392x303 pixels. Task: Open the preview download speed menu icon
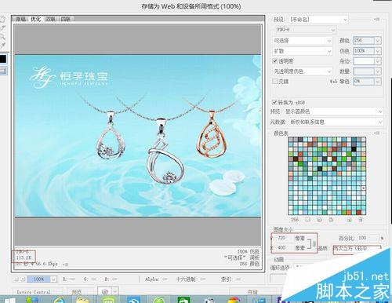[x=66, y=265]
